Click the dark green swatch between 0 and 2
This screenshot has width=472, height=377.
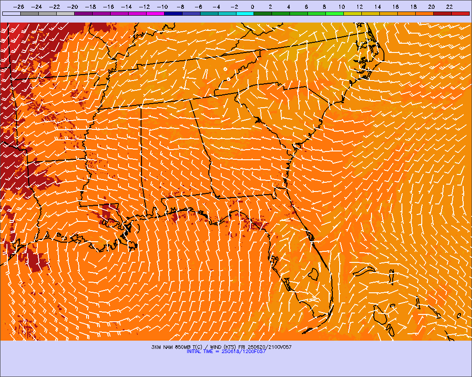click(x=263, y=13)
